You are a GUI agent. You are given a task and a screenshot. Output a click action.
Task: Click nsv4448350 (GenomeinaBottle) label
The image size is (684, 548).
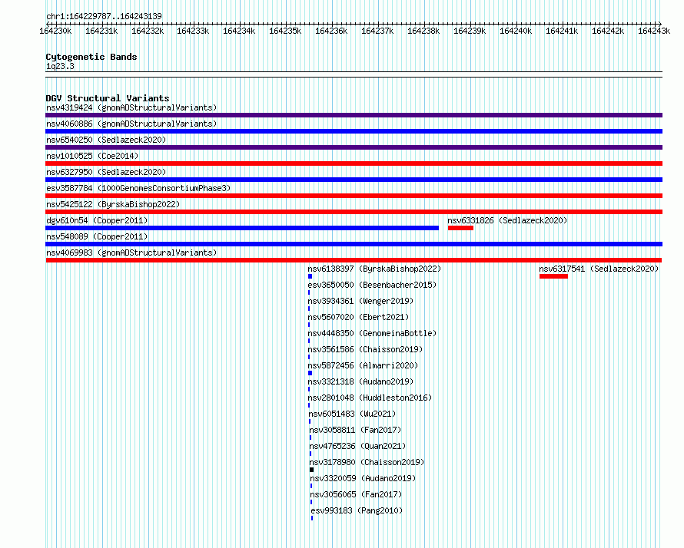click(x=372, y=333)
